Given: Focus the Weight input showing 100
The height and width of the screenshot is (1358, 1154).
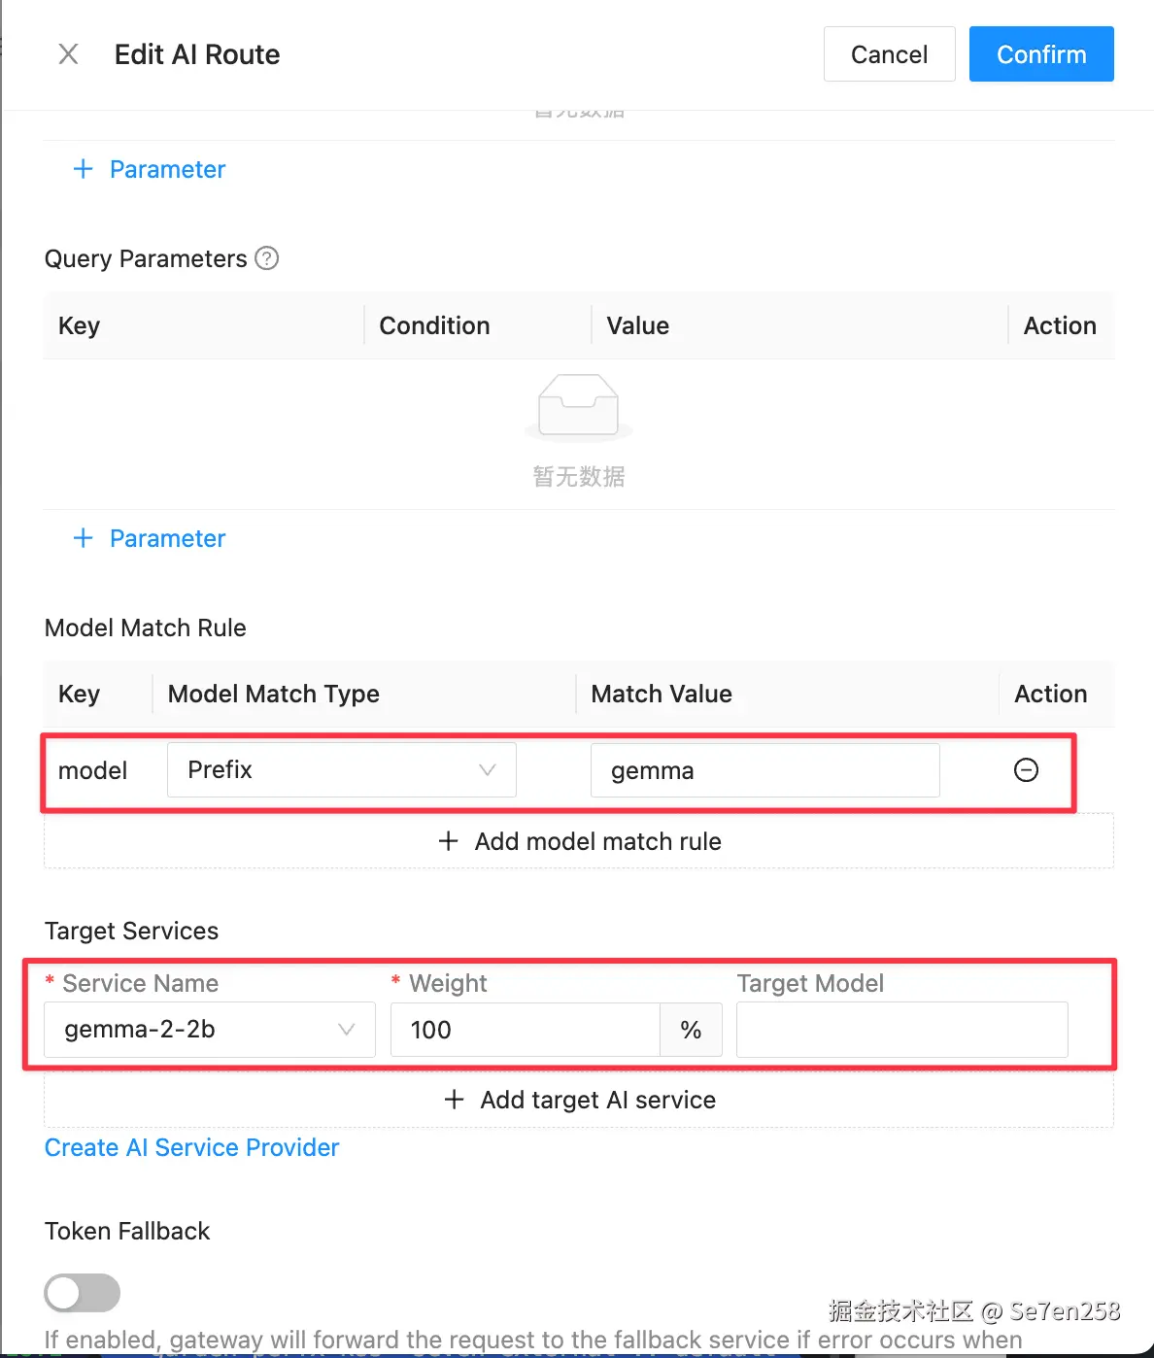Looking at the screenshot, I should coord(525,1030).
